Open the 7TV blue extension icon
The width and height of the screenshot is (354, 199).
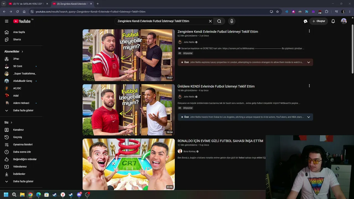pos(307,12)
